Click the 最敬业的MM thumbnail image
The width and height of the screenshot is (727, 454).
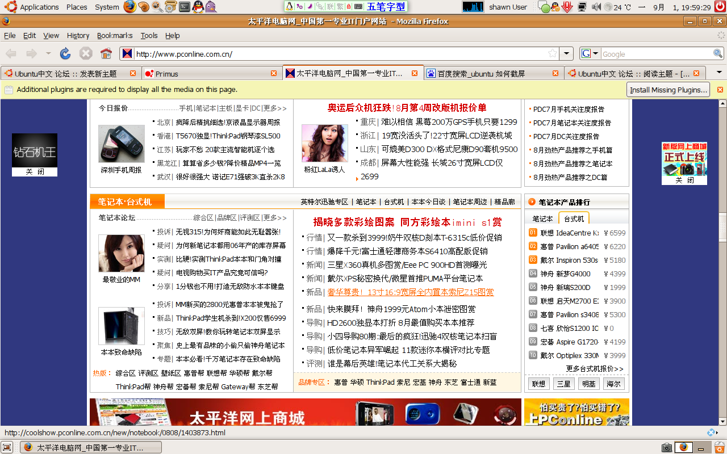point(122,253)
